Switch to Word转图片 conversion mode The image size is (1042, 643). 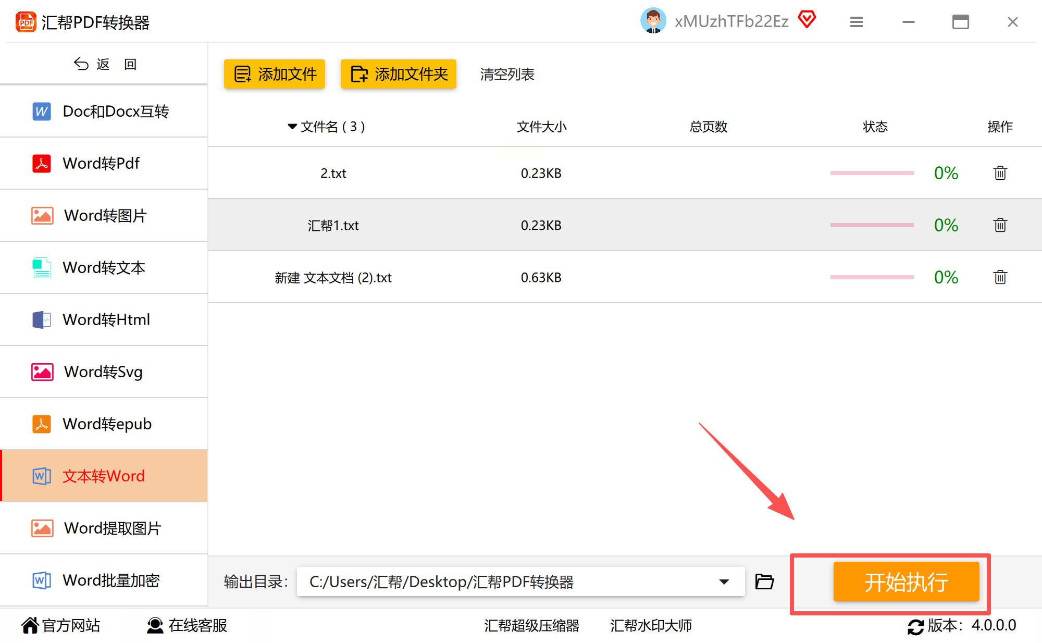(x=104, y=216)
